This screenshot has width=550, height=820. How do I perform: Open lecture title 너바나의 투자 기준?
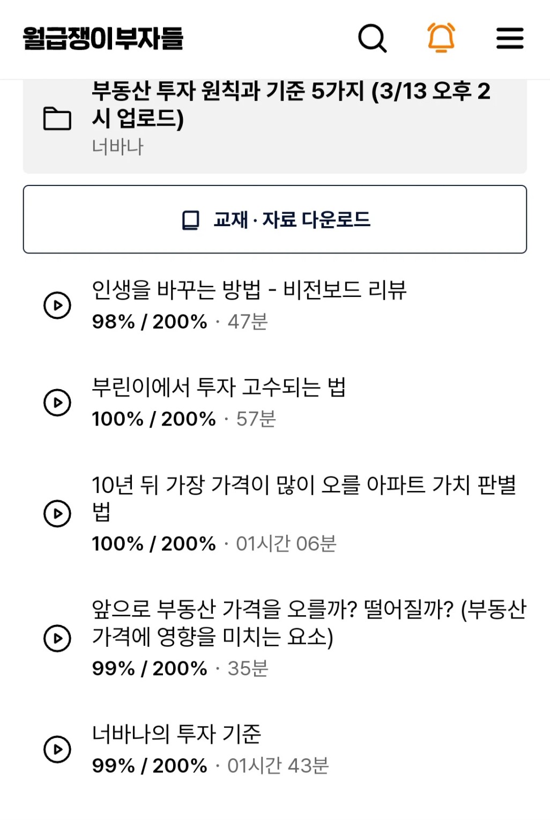[x=176, y=734]
